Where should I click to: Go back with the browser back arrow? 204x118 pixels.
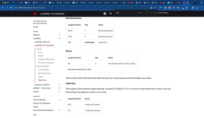tap(3, 8)
